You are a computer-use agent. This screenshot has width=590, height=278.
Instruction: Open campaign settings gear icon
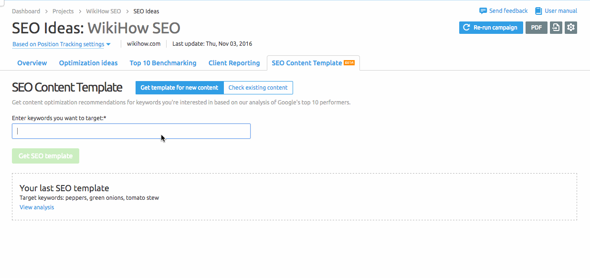pyautogui.click(x=570, y=28)
